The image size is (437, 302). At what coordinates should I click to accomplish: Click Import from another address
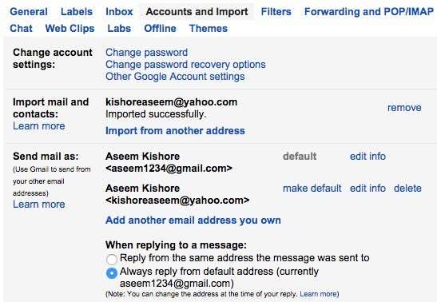coord(175,131)
